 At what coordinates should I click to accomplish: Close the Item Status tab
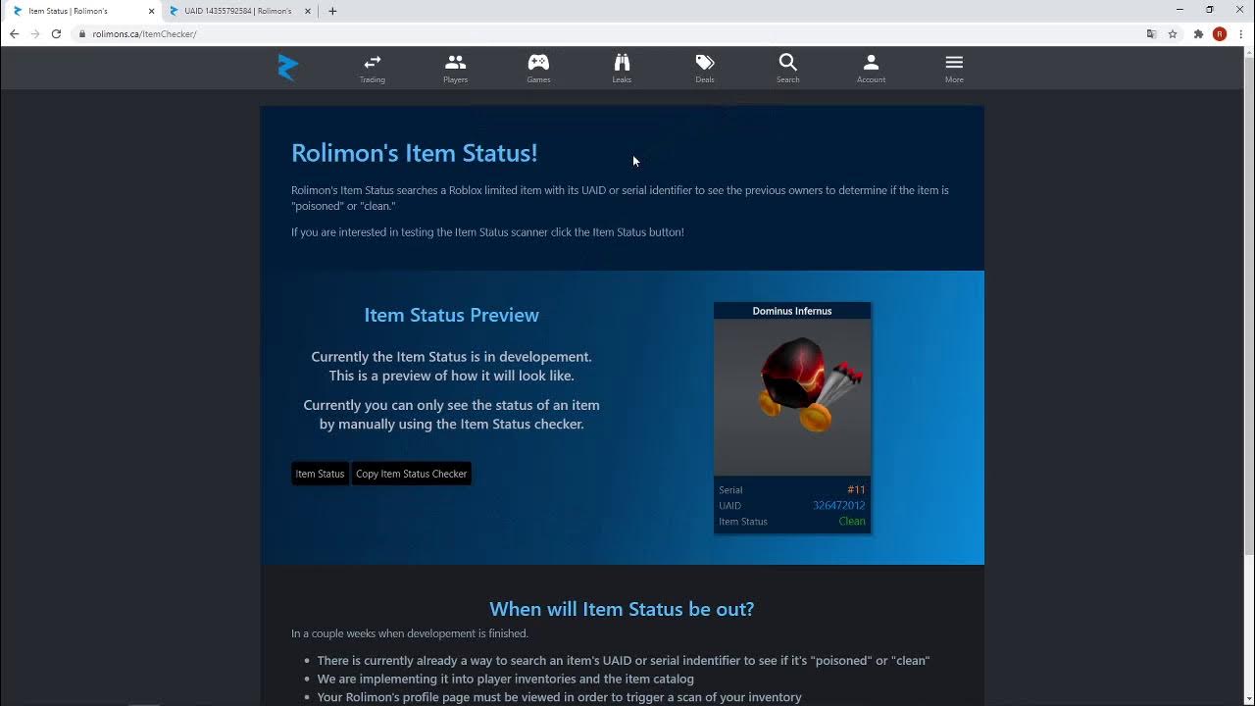coord(151,11)
